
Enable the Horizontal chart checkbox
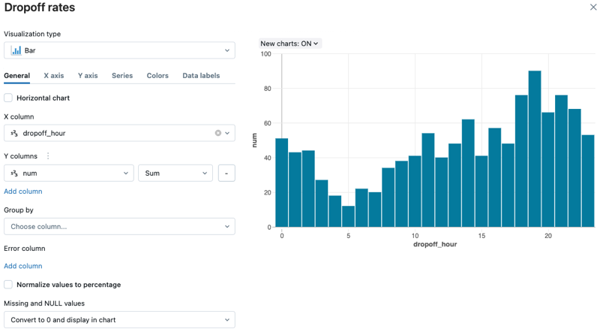(8, 98)
